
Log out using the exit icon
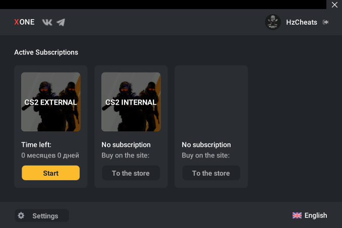coord(326,22)
